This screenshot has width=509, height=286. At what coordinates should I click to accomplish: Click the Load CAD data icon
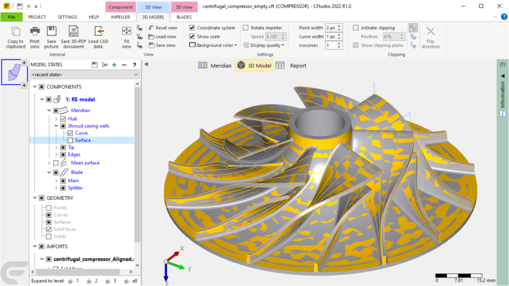pos(99,31)
